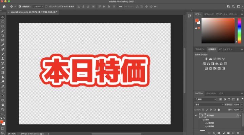The height and width of the screenshot is (135, 244).
Task: Select the Hand tool
Action: 3,105
